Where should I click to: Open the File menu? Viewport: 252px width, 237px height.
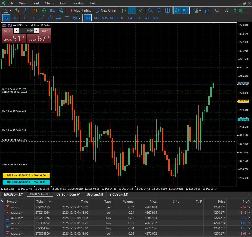11,3
